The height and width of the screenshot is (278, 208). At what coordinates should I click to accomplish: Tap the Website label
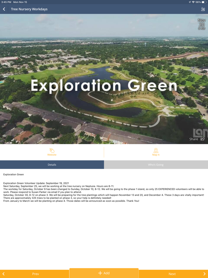52,155
